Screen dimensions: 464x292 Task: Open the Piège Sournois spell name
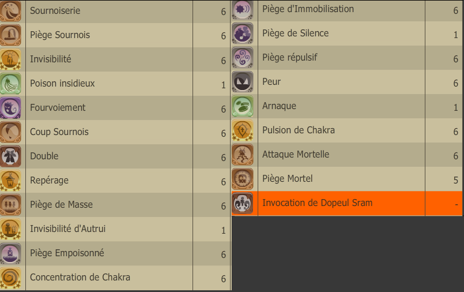pos(60,35)
